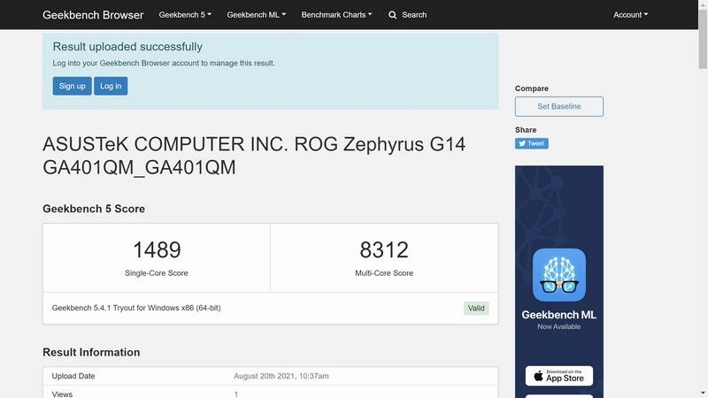Click the Upload Date row label

73,376
